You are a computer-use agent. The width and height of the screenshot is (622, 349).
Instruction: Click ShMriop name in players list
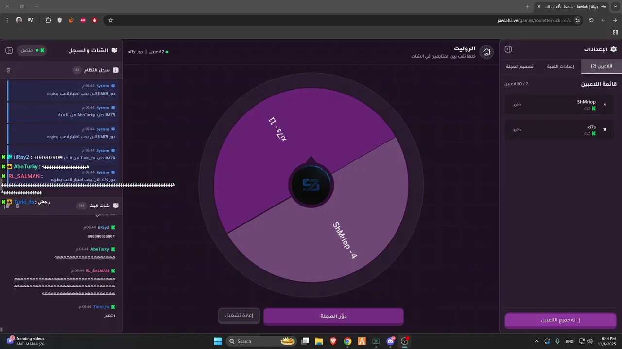pyautogui.click(x=586, y=102)
